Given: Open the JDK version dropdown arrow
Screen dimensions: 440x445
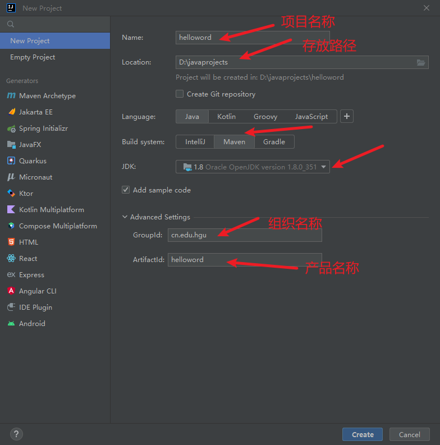Looking at the screenshot, I should tap(323, 167).
